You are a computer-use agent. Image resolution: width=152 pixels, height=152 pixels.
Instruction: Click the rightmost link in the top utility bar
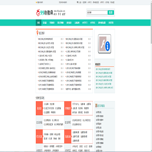point(112,3)
